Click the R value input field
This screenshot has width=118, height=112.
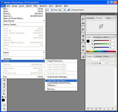(112, 41)
